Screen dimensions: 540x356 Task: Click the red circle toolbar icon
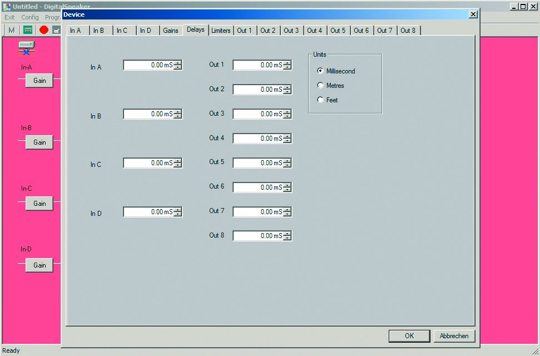click(x=44, y=30)
